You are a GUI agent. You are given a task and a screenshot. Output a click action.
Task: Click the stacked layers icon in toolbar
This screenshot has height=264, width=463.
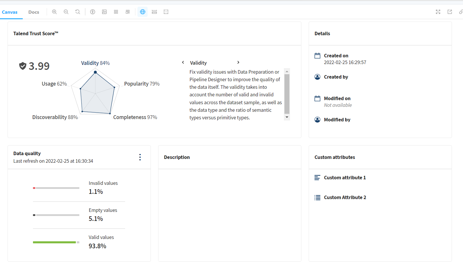[x=127, y=12]
